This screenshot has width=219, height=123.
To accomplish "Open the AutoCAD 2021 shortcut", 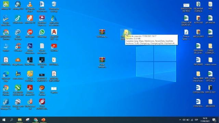I will 54,35.
